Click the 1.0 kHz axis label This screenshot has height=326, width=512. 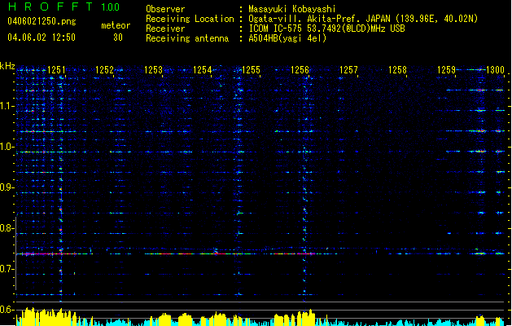click(x=7, y=147)
